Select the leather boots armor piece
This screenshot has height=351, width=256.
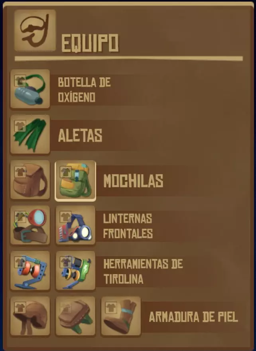click(x=121, y=316)
